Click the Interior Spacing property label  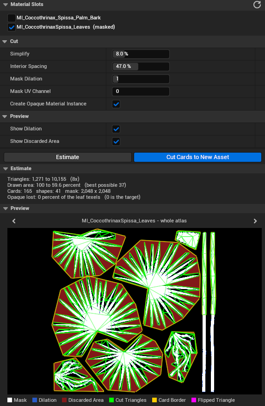tap(29, 66)
